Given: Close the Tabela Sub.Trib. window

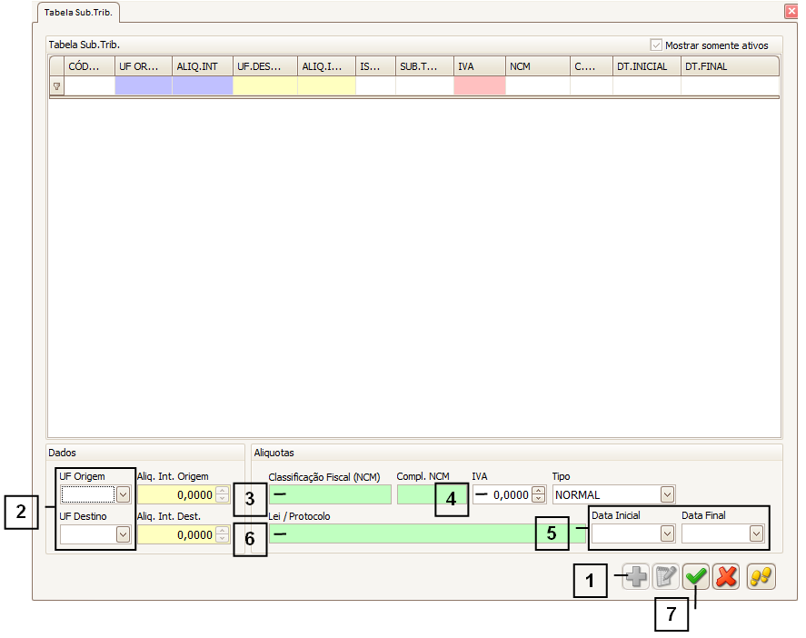Looking at the screenshot, I should [791, 12].
